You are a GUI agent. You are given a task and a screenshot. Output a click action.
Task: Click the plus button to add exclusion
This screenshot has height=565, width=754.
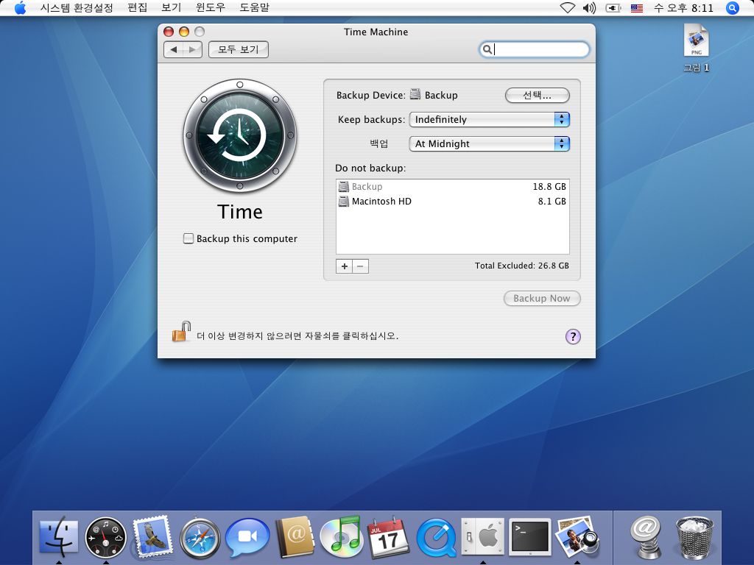point(344,266)
